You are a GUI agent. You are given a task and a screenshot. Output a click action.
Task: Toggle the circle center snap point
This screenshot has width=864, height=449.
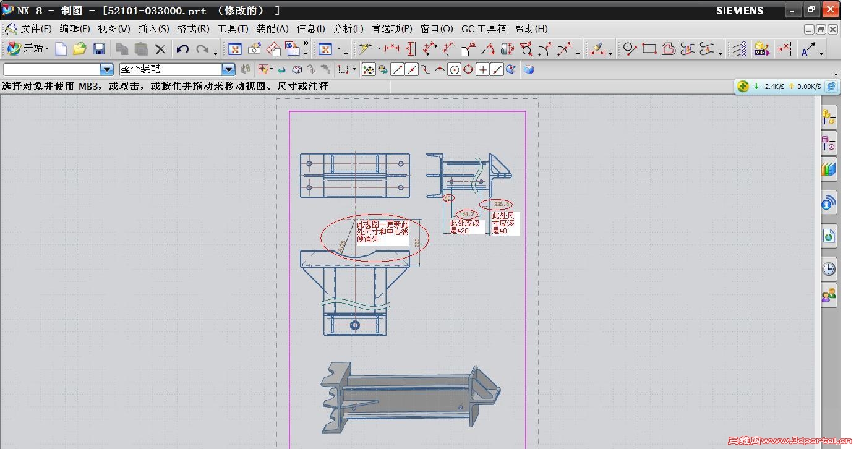pyautogui.click(x=454, y=70)
